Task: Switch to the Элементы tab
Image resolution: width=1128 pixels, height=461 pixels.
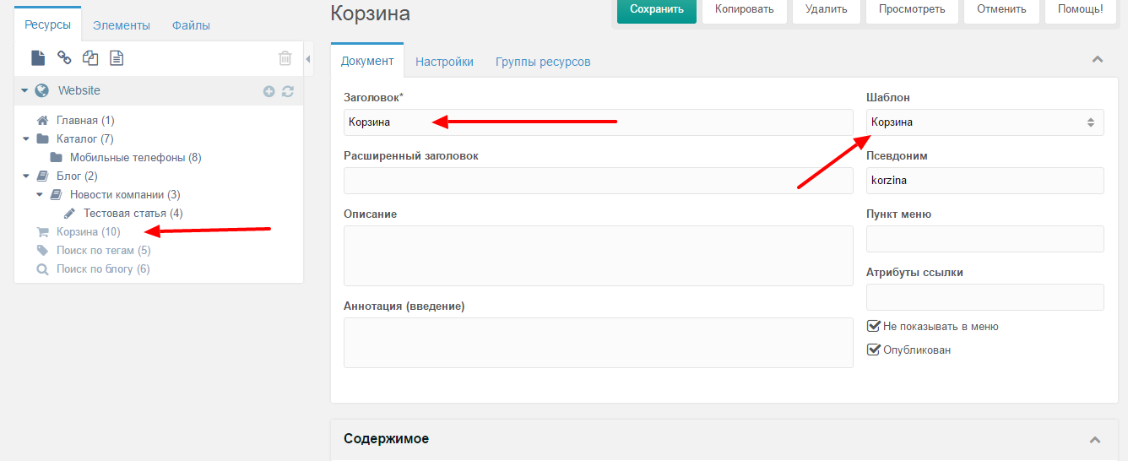Action: tap(122, 25)
